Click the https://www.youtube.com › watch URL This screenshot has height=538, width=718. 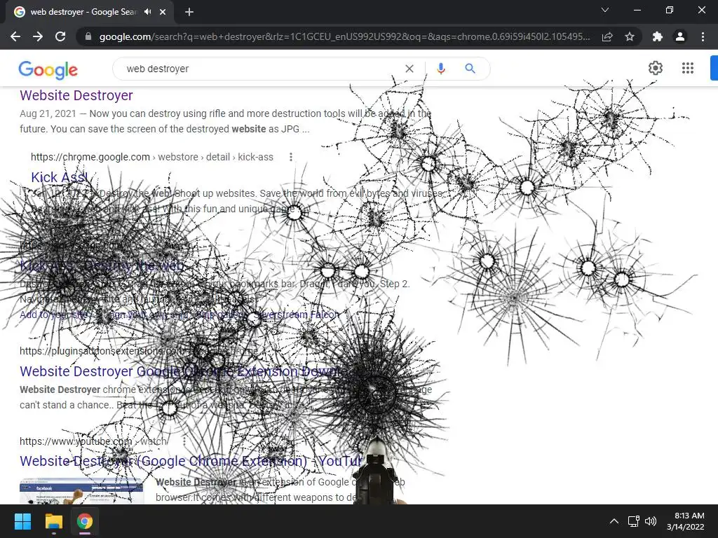coord(93,441)
